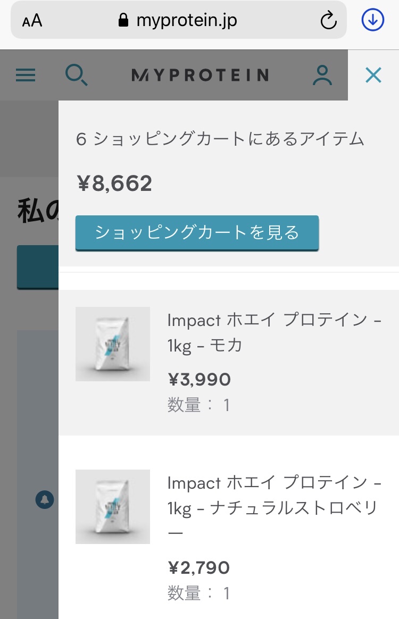Image resolution: width=399 pixels, height=619 pixels.
Task: Tap the Safari reload icon
Action: (329, 21)
